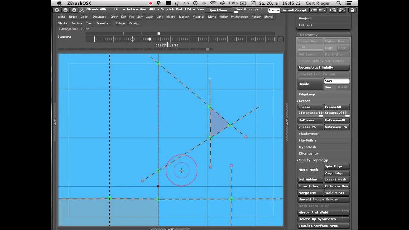Click the Micro Mesh button
The width and height of the screenshot is (409, 230).
click(310, 170)
